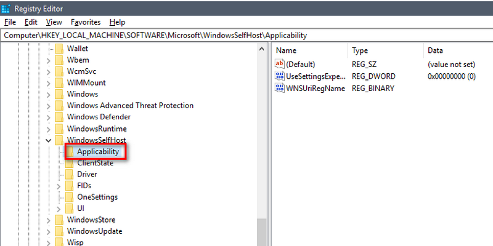Viewport: 493px width, 246px height.
Task: Click the (Default) string value icon
Action: click(279, 65)
